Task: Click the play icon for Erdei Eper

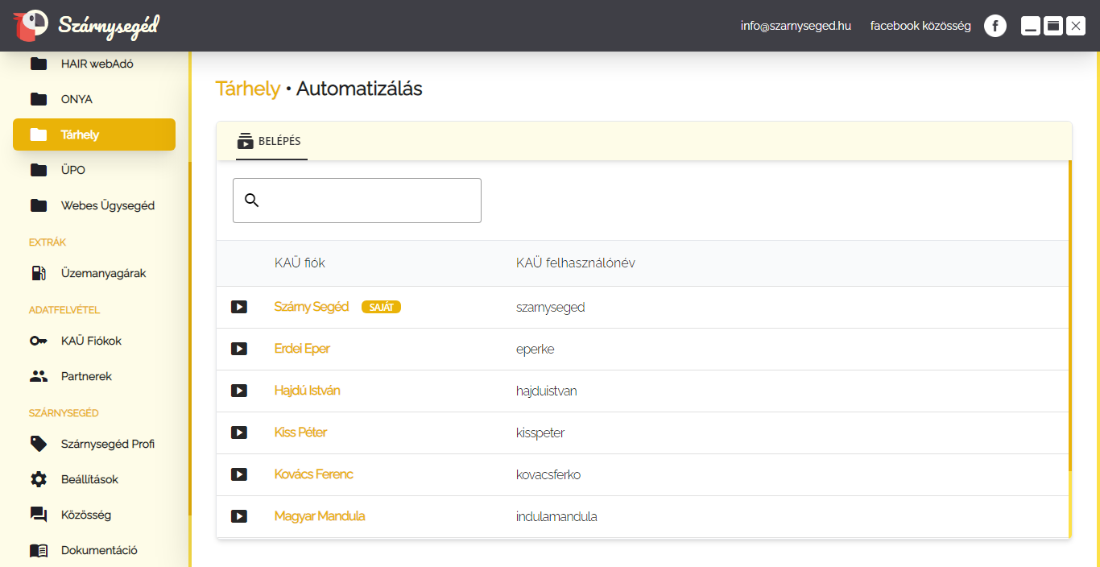Action: [239, 349]
